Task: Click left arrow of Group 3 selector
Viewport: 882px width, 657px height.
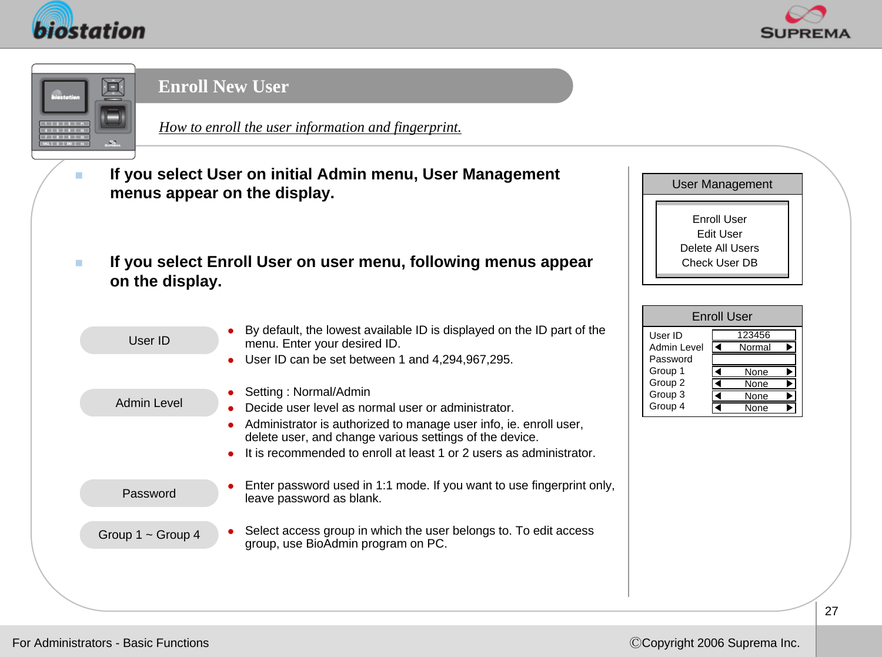Action: click(x=717, y=396)
